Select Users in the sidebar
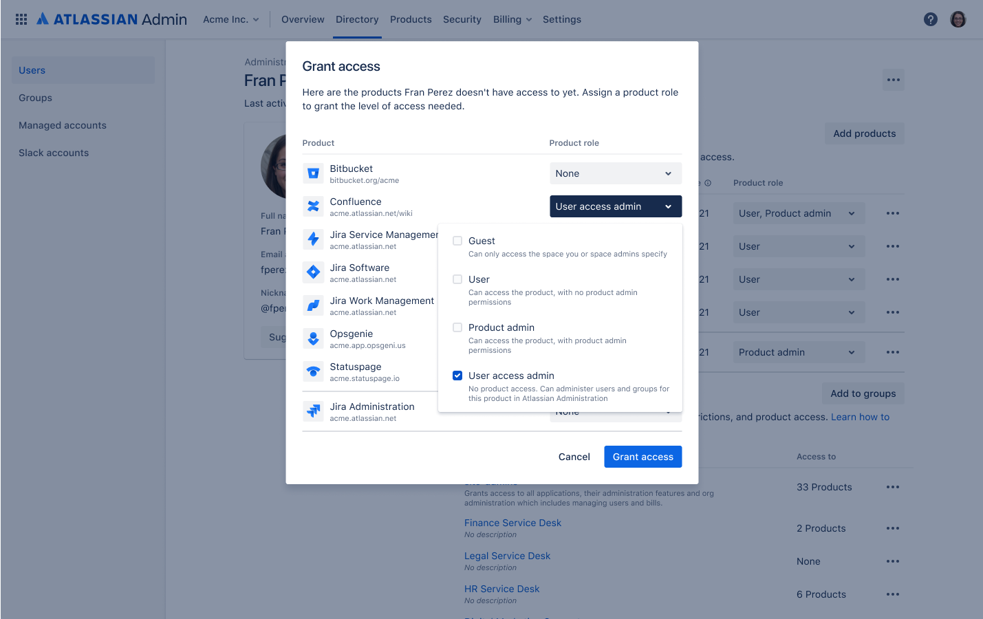 tap(83, 70)
